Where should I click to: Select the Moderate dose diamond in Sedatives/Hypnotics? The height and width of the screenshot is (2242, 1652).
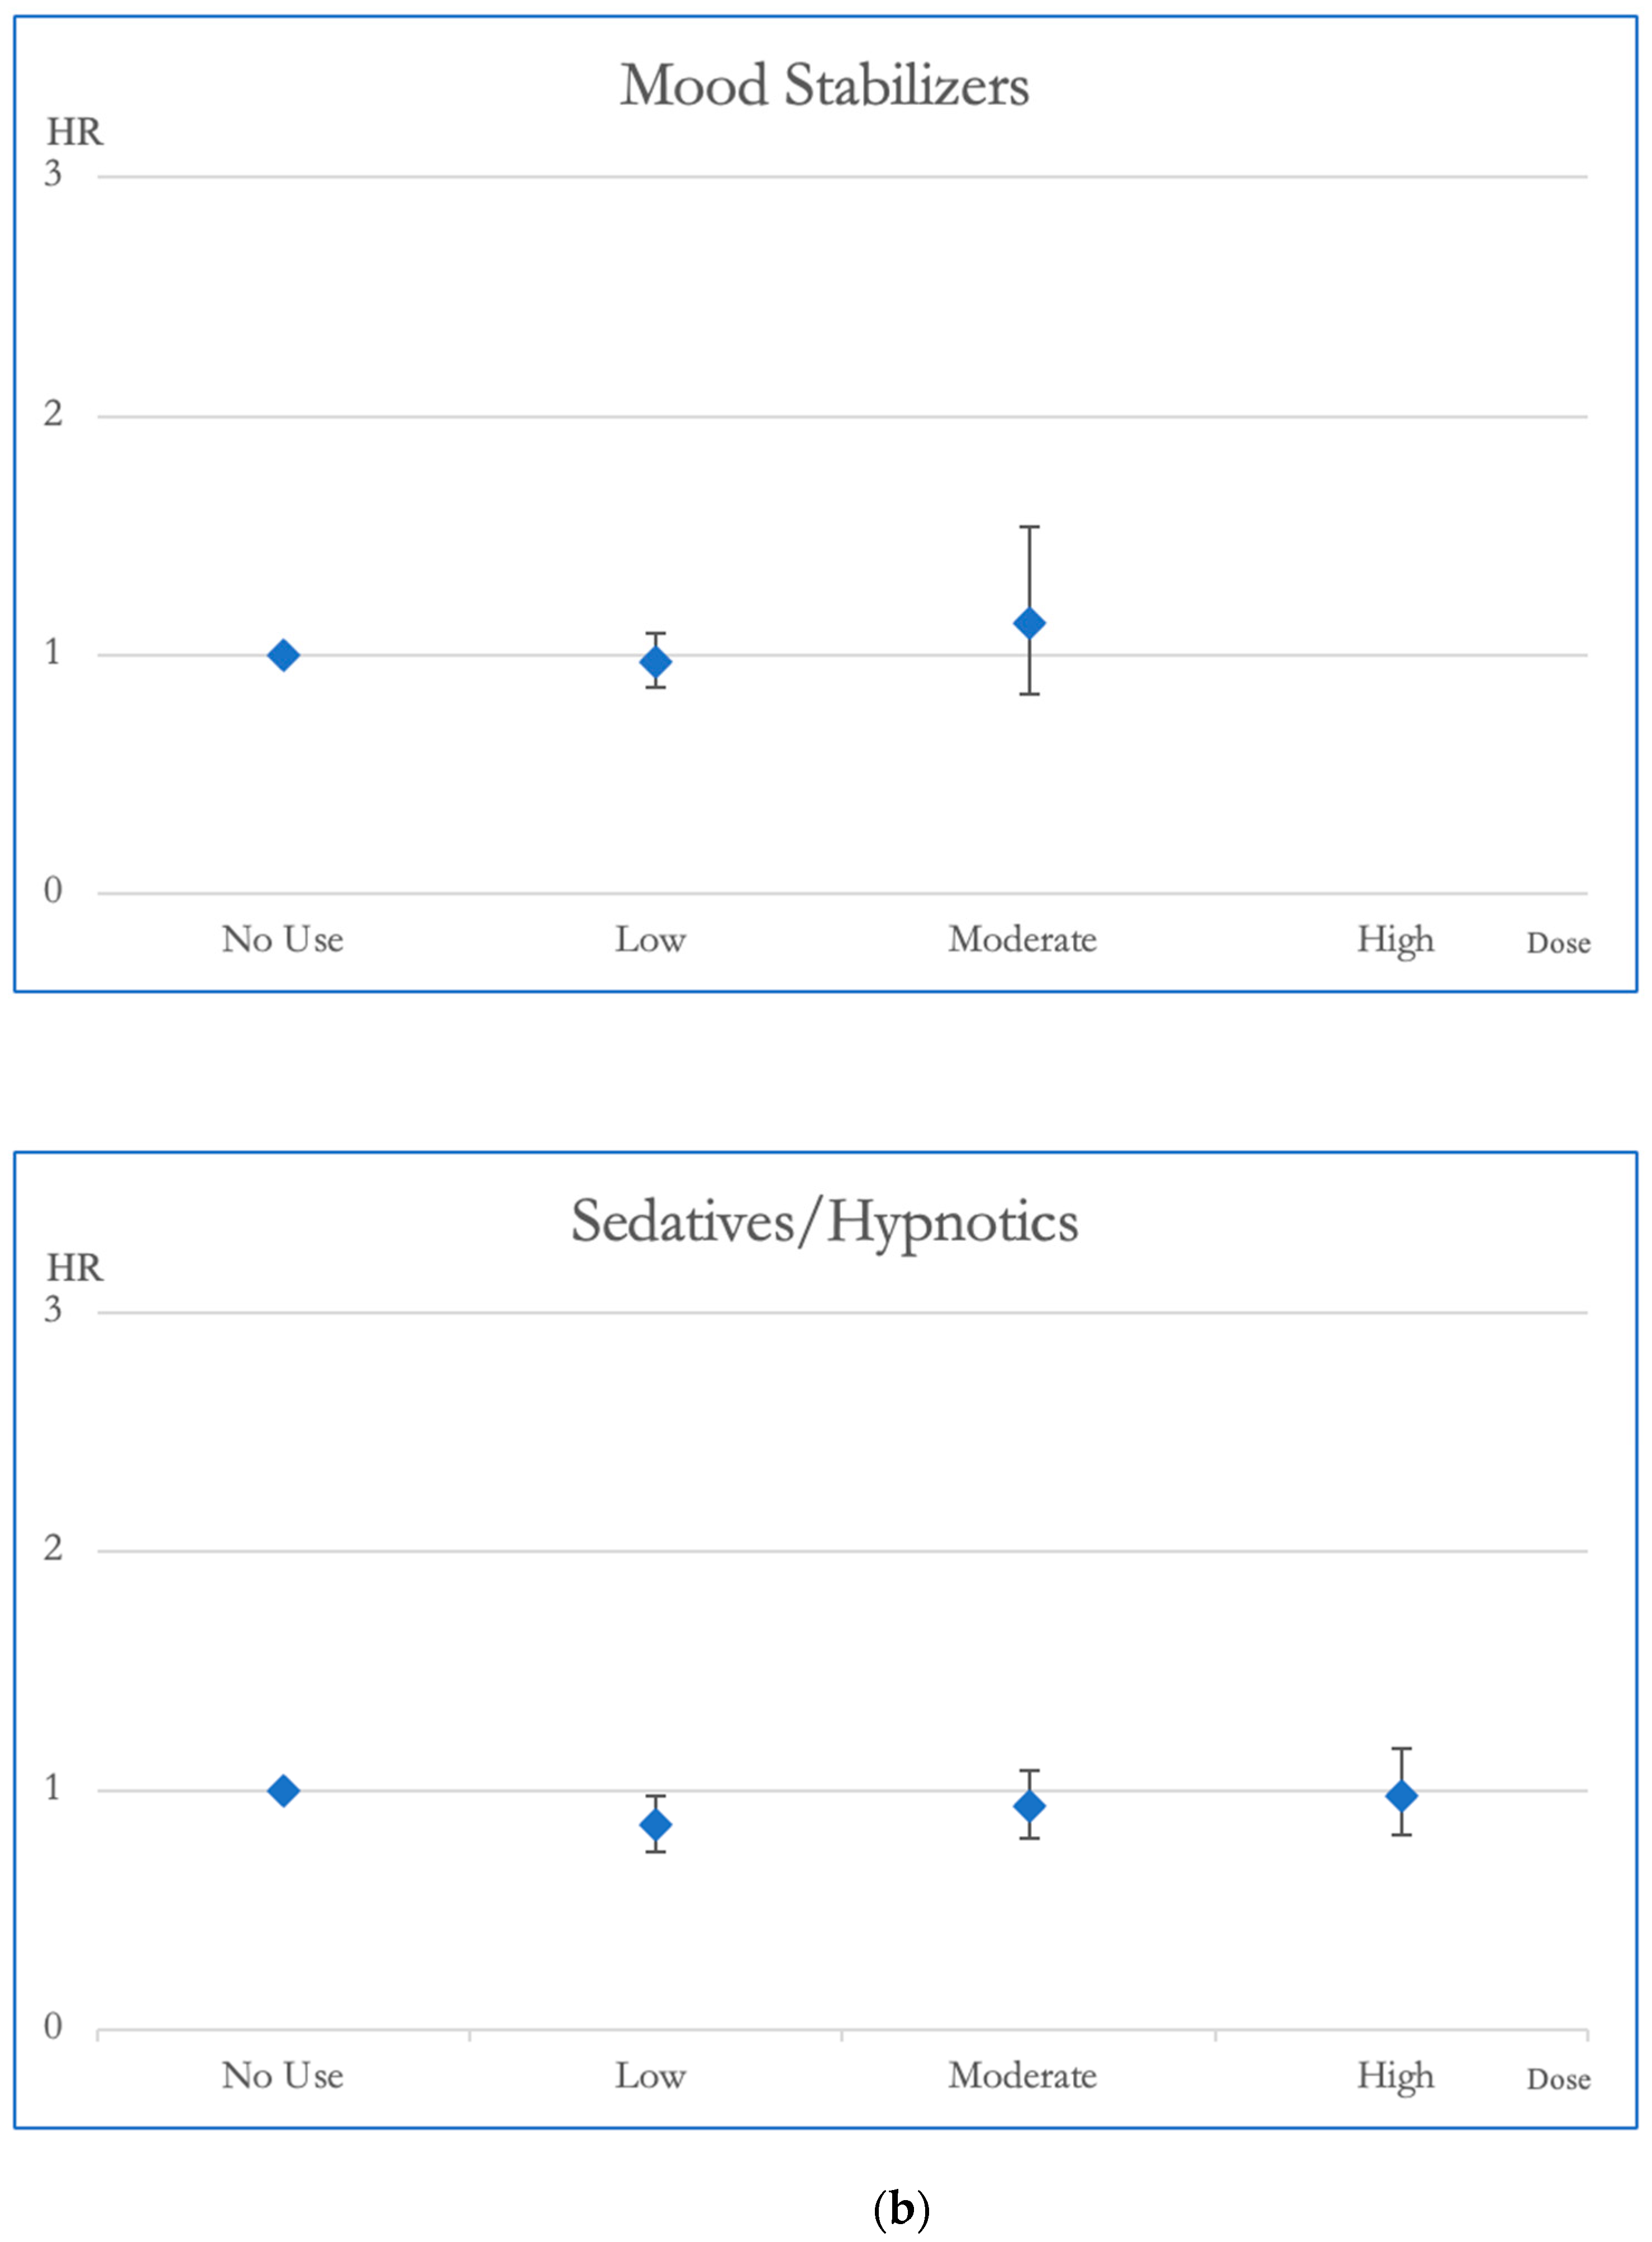point(1029,1806)
